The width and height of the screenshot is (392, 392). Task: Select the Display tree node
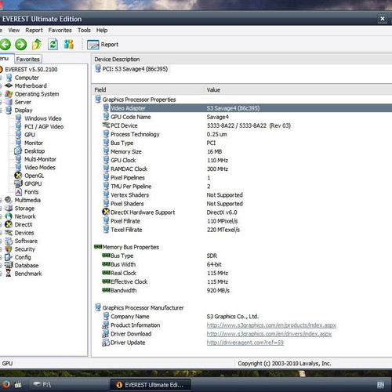(x=24, y=111)
